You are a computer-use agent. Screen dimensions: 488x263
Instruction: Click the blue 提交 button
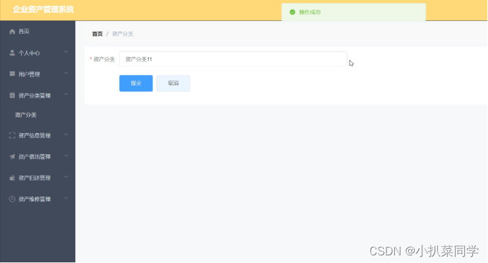(136, 83)
